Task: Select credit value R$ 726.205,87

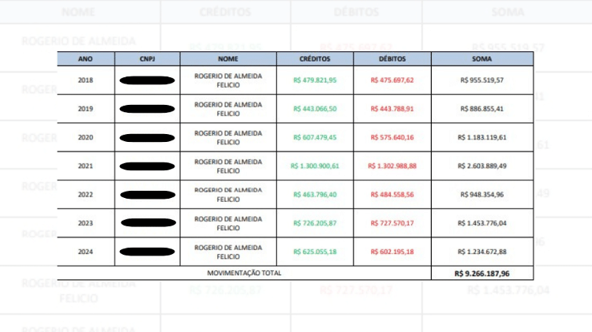Action: (x=315, y=223)
